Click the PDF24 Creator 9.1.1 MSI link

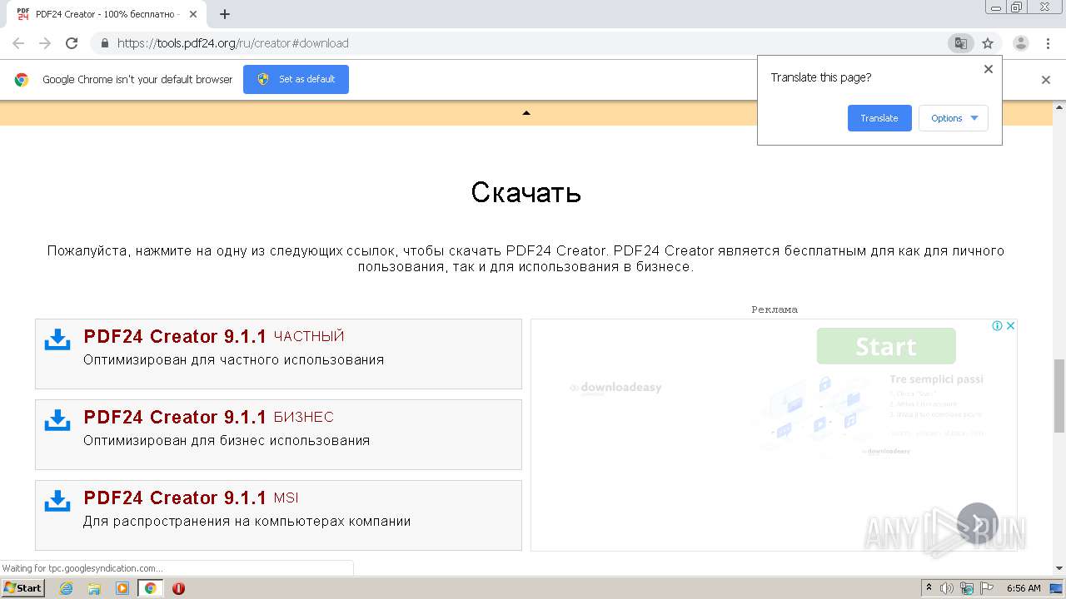coord(191,498)
